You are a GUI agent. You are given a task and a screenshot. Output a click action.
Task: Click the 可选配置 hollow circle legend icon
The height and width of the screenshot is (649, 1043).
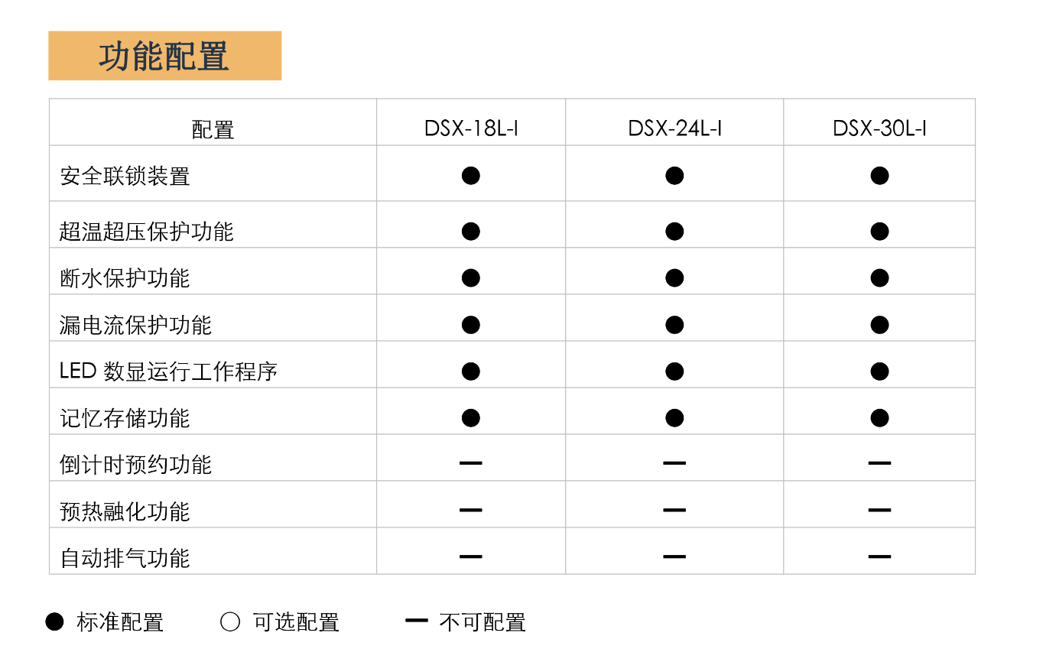230,621
